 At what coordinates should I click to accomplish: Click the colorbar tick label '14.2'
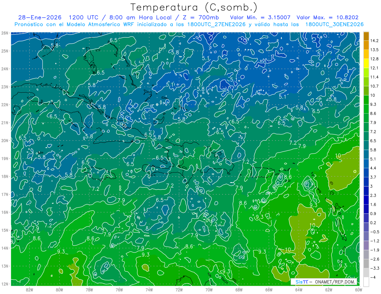pos(375,41)
